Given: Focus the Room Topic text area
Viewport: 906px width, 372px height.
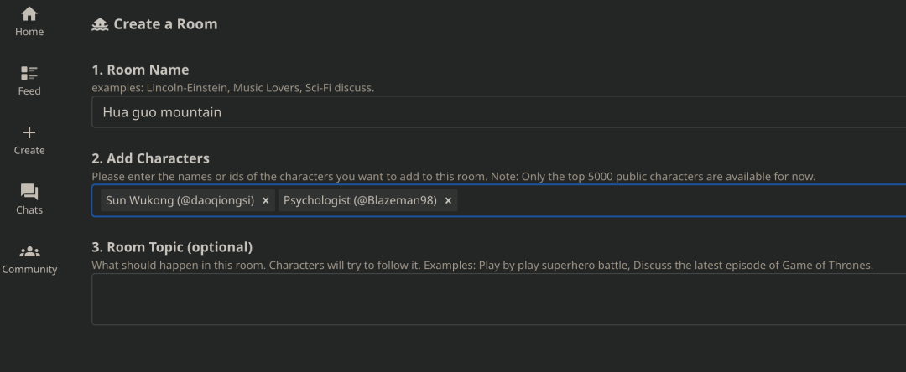Looking at the screenshot, I should [498, 299].
